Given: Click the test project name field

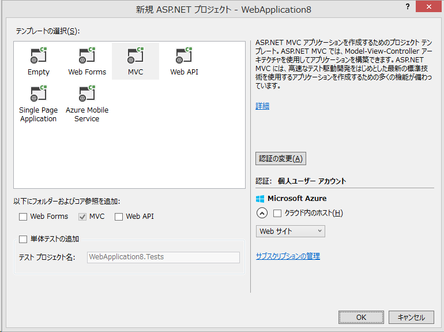Looking at the screenshot, I should (x=163, y=257).
